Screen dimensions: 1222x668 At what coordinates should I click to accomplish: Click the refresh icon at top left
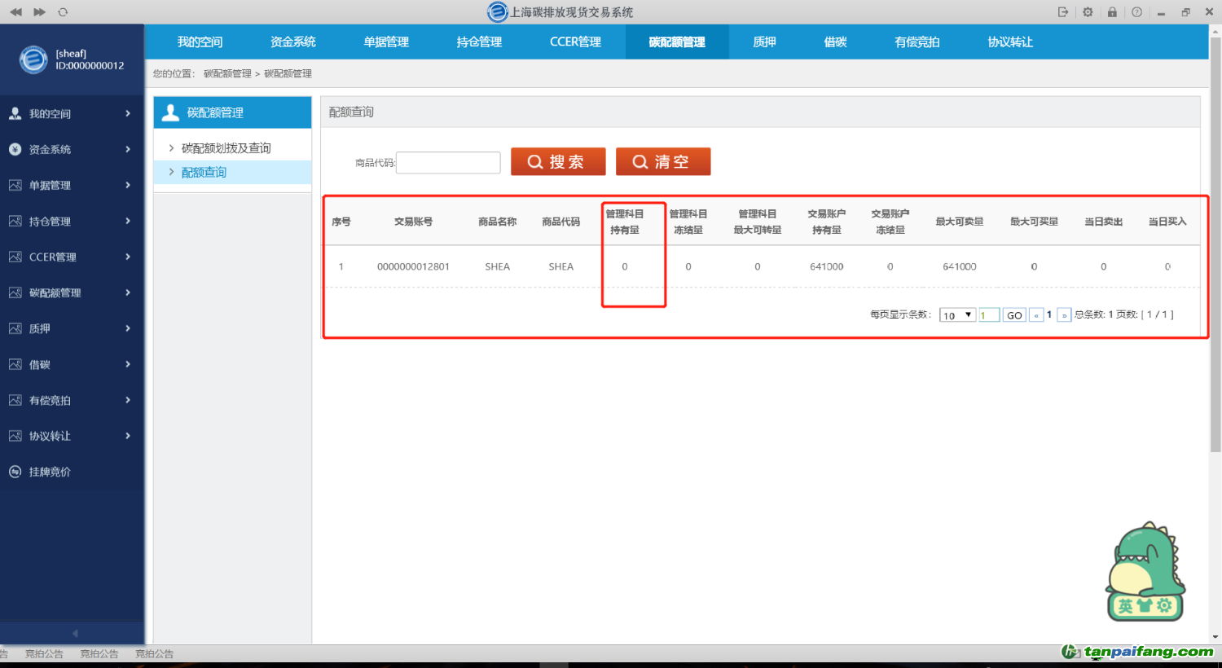63,12
